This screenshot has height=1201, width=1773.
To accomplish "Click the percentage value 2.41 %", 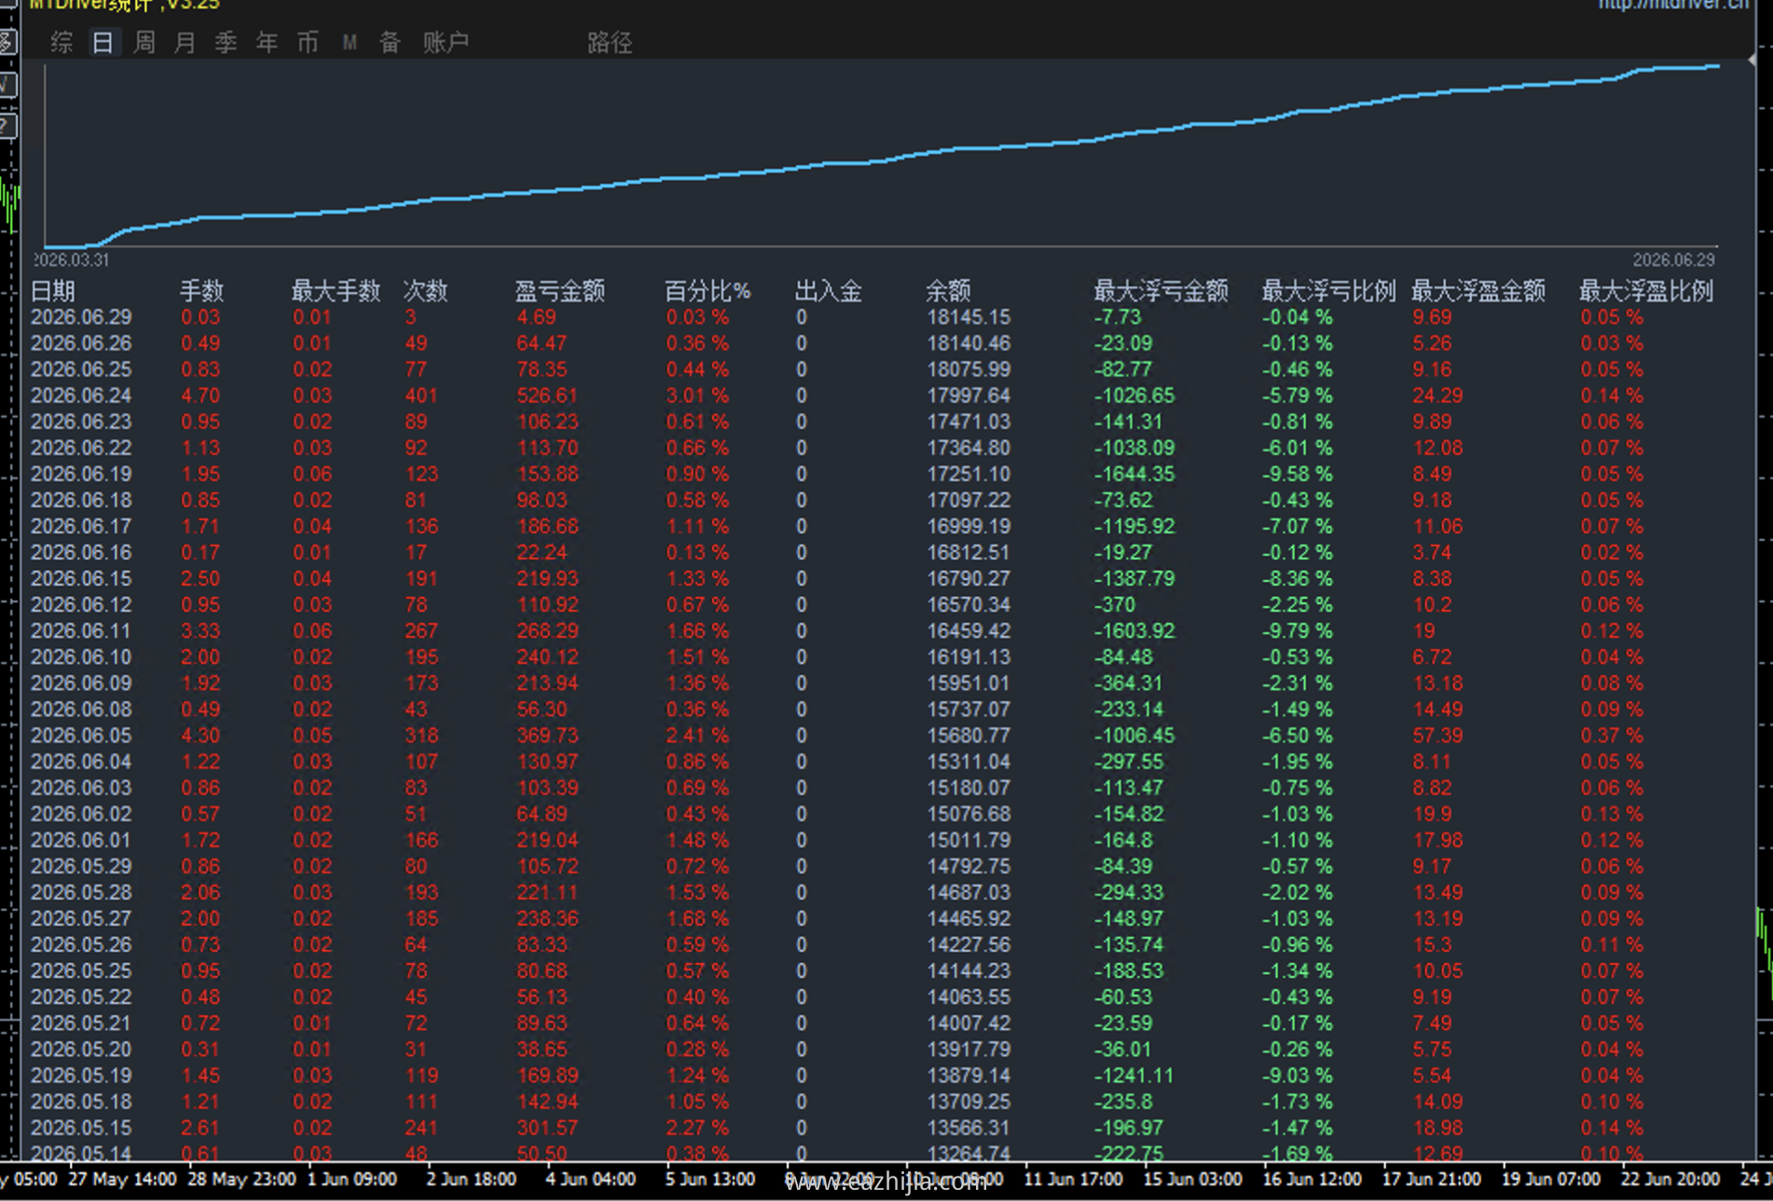I will coord(697,735).
